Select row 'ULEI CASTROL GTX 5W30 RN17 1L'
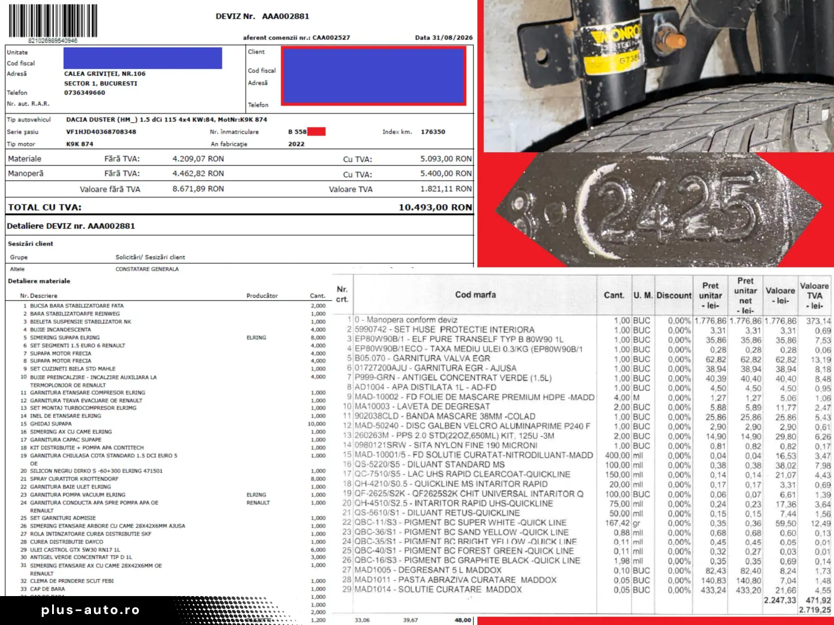 (x=173, y=550)
